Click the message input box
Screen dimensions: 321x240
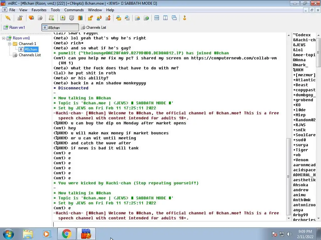click(x=169, y=224)
